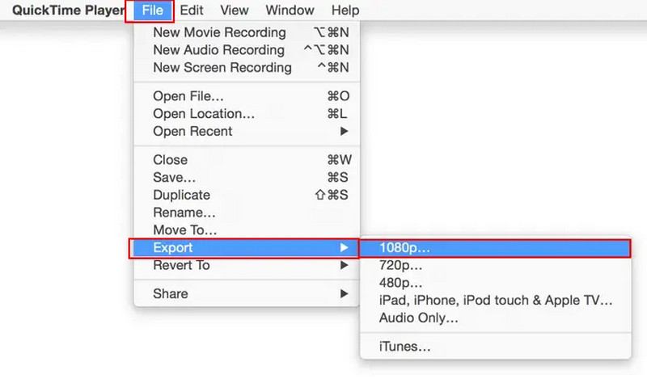Expand the Revert To submenu
The width and height of the screenshot is (647, 379).
click(181, 265)
